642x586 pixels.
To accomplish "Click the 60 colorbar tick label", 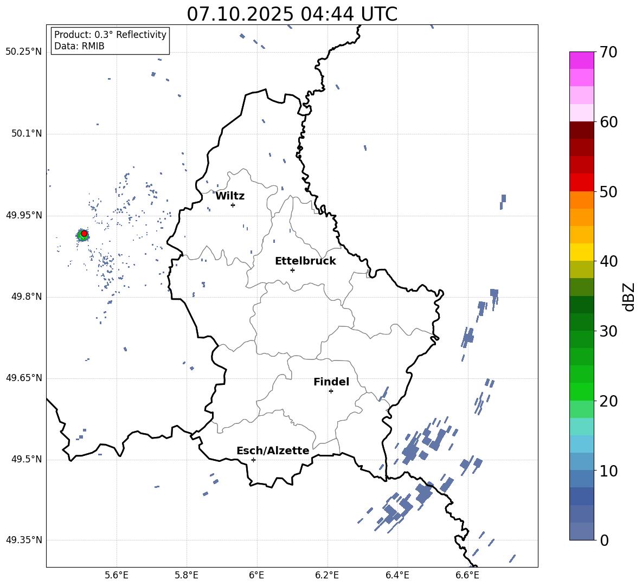I will tap(608, 122).
